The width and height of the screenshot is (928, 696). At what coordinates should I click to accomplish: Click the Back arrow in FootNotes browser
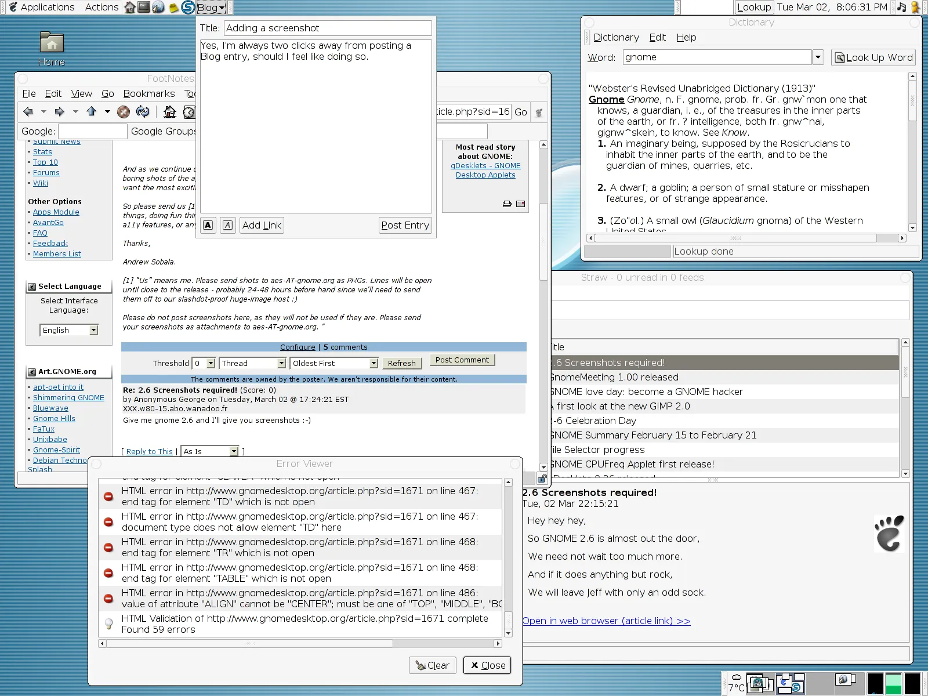pos(28,112)
